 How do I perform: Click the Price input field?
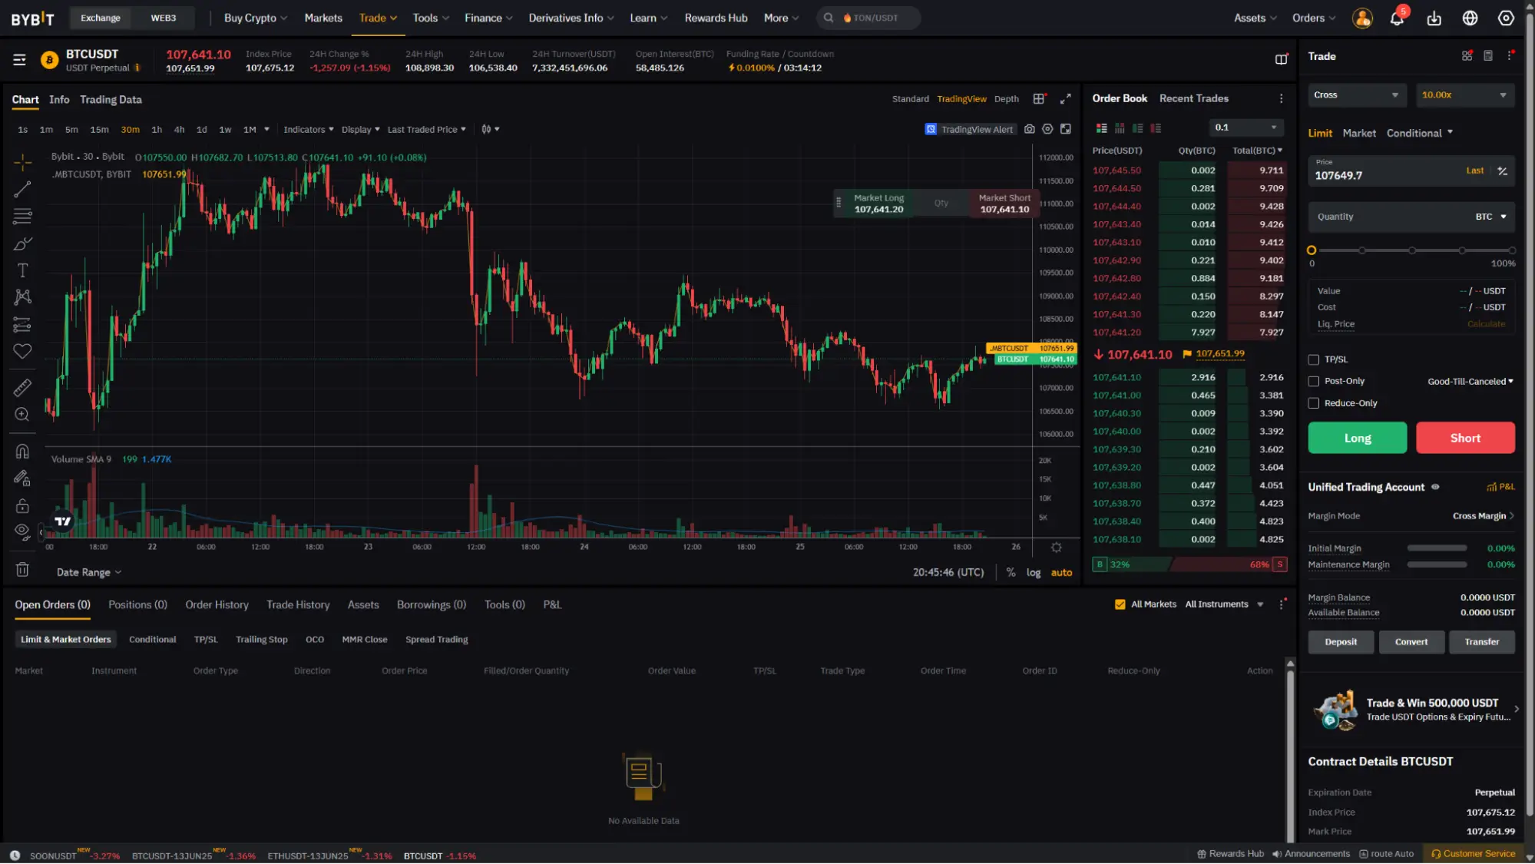1411,171
